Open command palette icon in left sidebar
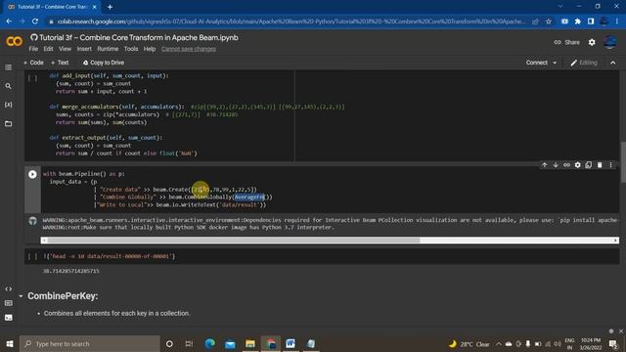Image resolution: width=626 pixels, height=352 pixels. tap(8, 303)
